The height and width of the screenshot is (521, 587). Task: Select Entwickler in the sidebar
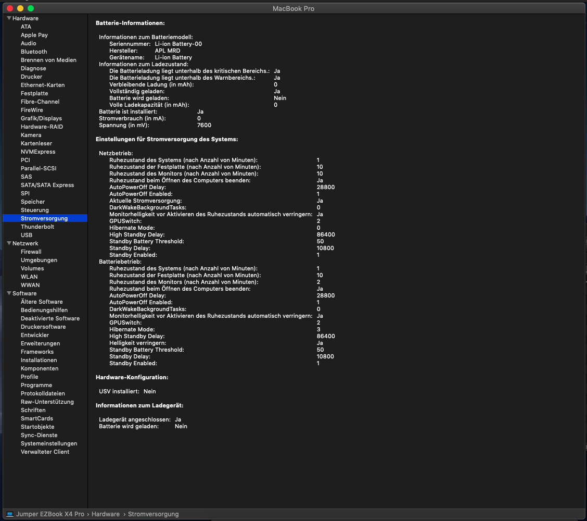point(35,335)
